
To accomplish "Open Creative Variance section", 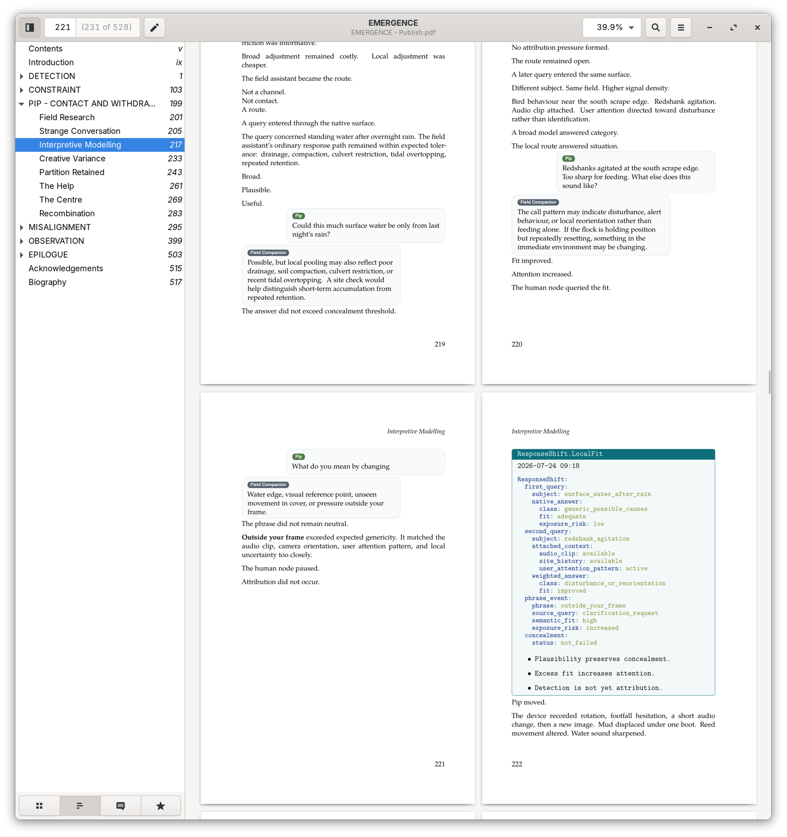I will tap(100, 158).
